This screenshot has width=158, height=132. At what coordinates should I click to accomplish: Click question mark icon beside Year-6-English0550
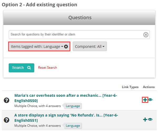(7, 100)
